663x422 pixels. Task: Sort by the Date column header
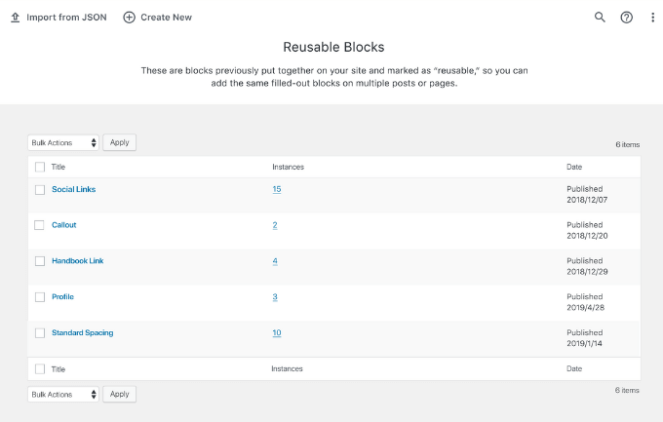pyautogui.click(x=574, y=167)
